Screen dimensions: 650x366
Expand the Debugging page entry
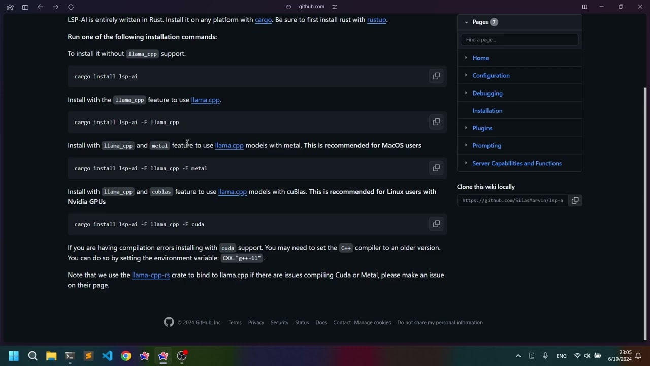point(466,93)
